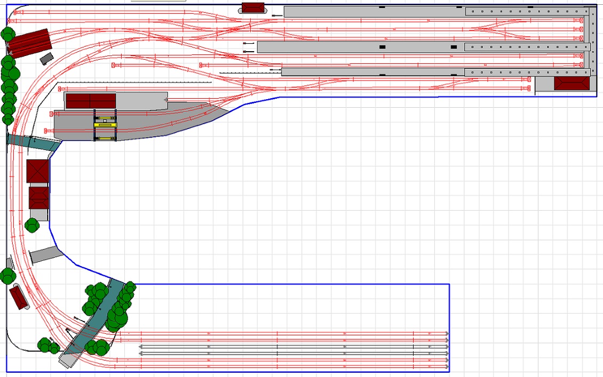Screen dimensions: 603x377
Task: Select the bottom platform canopy with dots
Action: point(525,72)
